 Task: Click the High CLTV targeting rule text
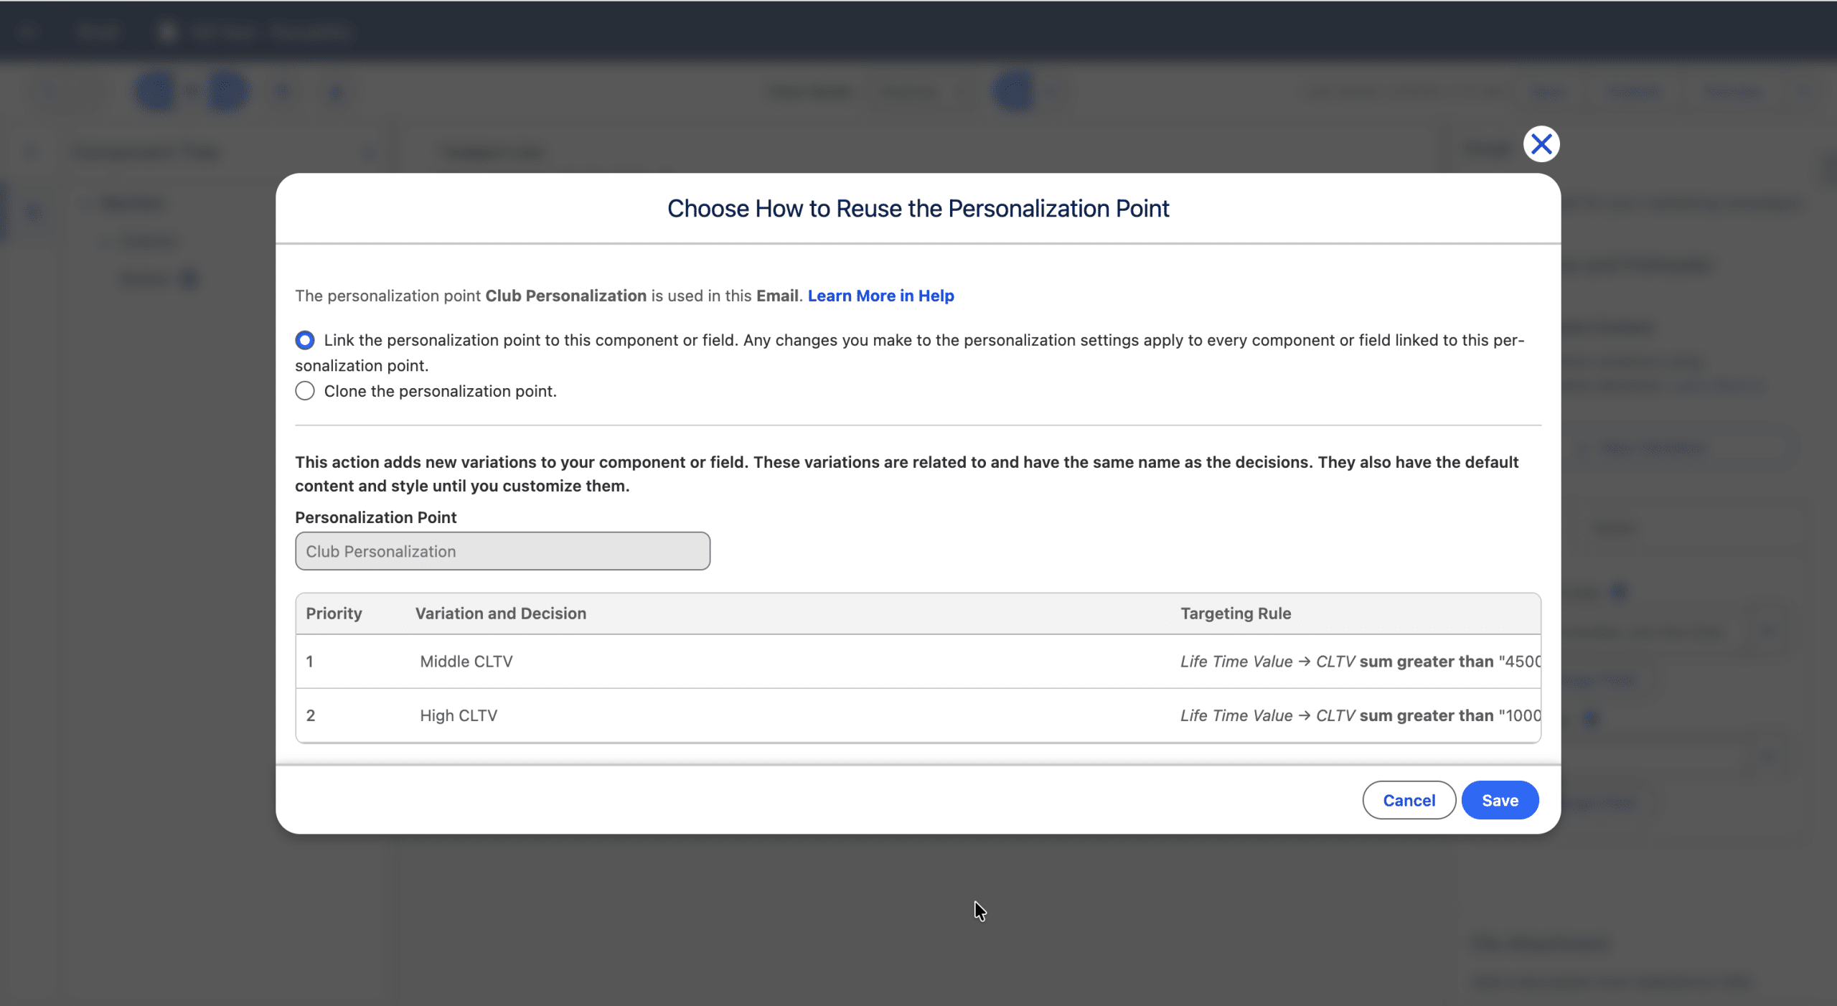(1359, 715)
